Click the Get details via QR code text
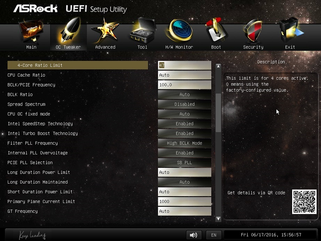The height and width of the screenshot is (241, 321). click(256, 193)
